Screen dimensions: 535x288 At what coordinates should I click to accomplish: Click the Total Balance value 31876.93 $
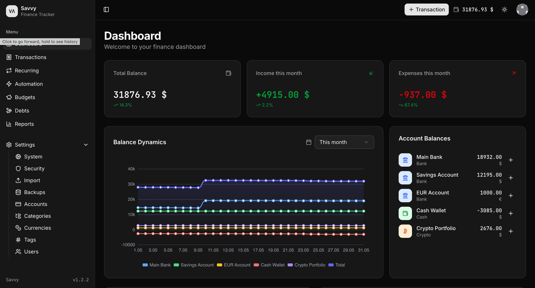click(x=140, y=95)
